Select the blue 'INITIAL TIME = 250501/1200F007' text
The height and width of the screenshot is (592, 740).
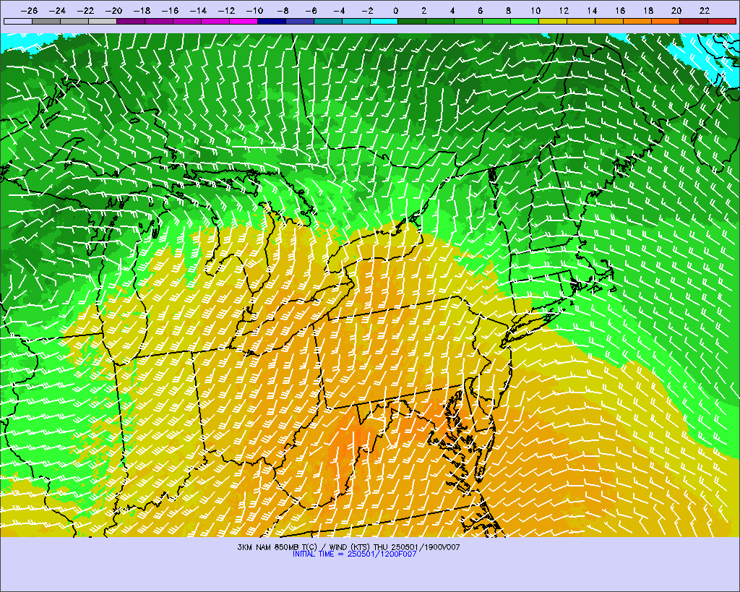pyautogui.click(x=354, y=554)
